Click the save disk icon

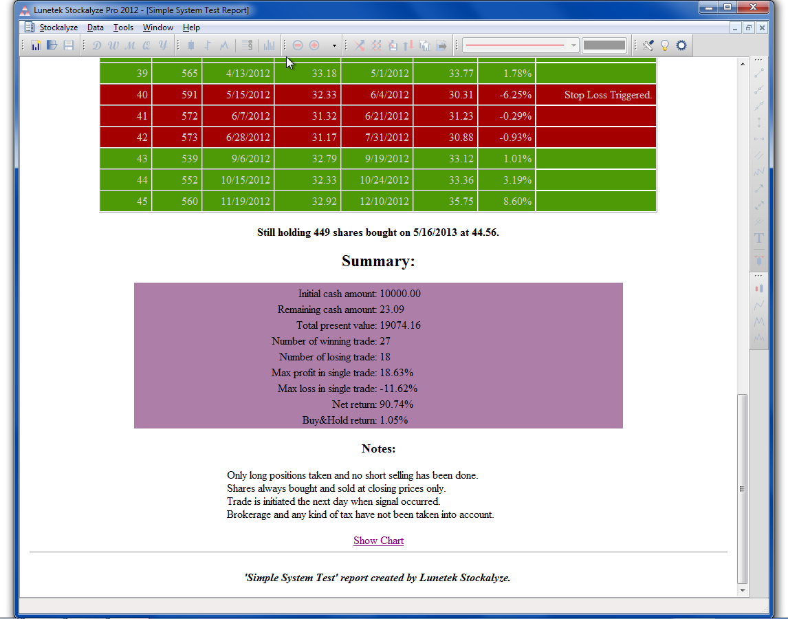(x=68, y=45)
